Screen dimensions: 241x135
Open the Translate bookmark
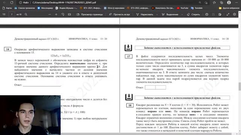pyautogui.click(x=197, y=8)
